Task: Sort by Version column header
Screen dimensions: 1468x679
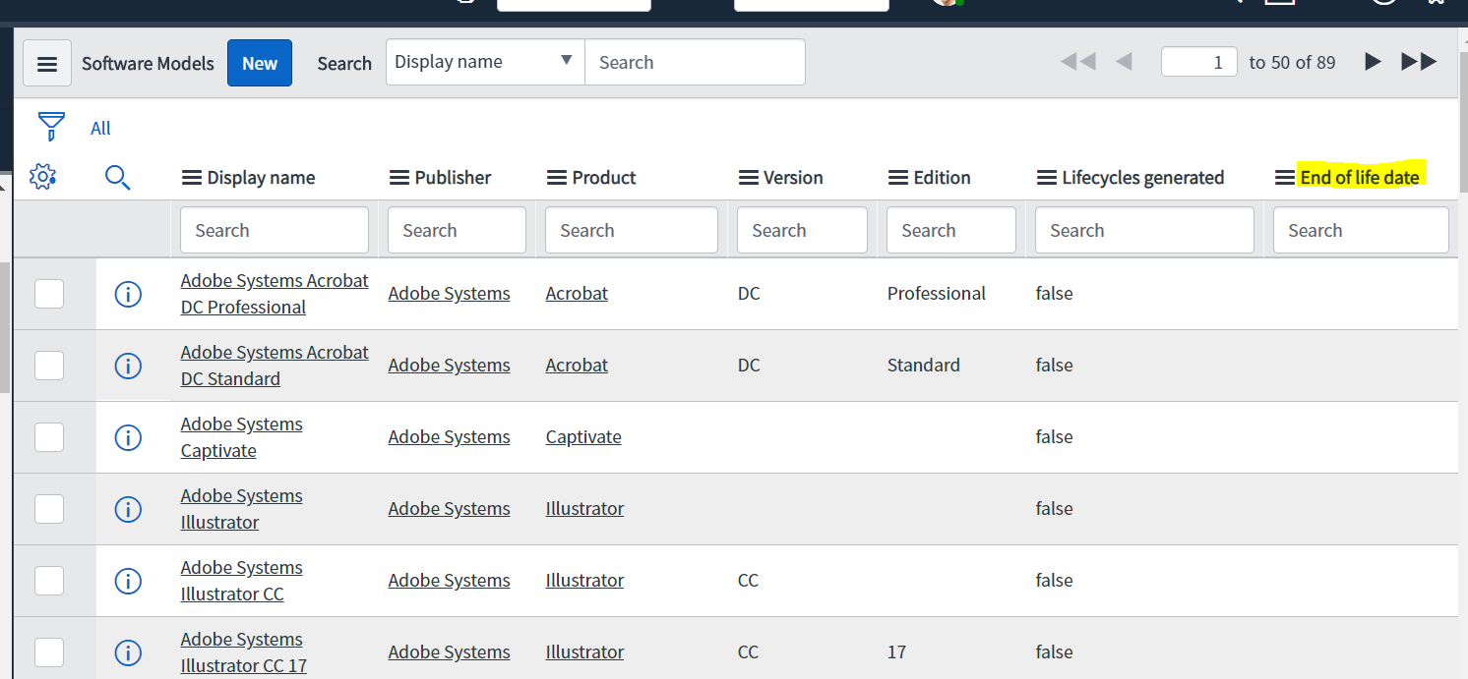Action: [793, 178]
